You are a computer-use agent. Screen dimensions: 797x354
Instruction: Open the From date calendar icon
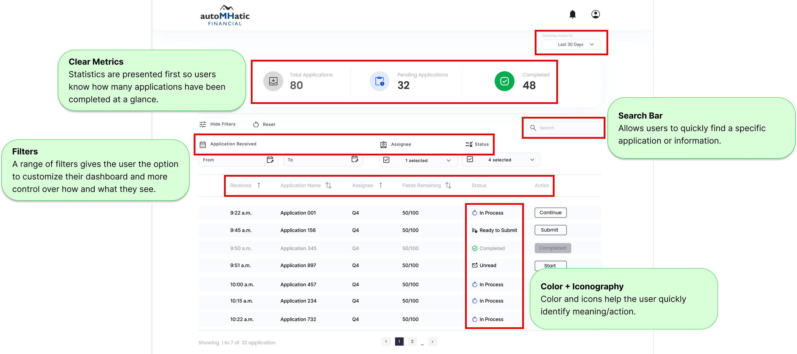[x=270, y=159]
